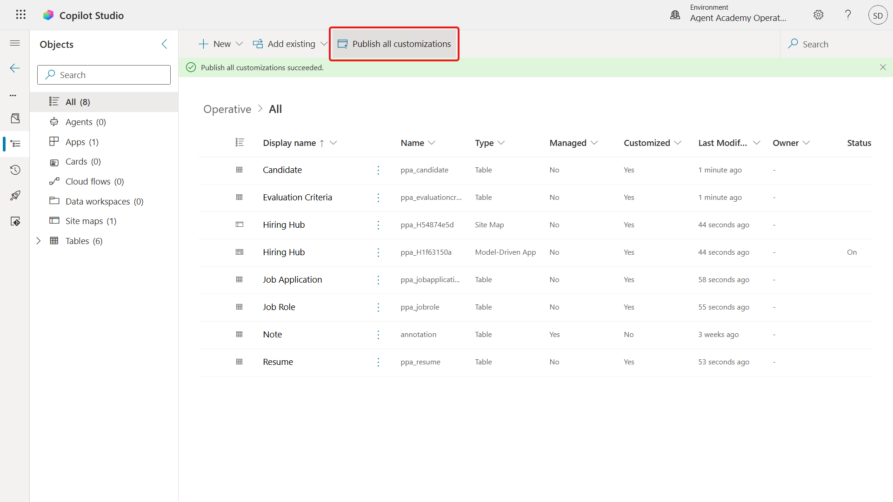The width and height of the screenshot is (893, 502).
Task: Open the Candidate table
Action: [282, 170]
